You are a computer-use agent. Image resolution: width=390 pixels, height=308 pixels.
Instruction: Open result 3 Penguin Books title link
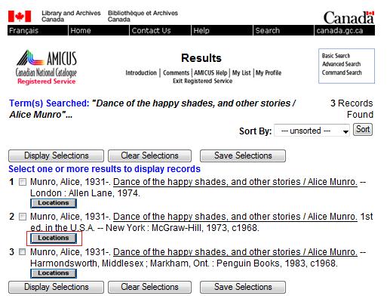(235, 252)
